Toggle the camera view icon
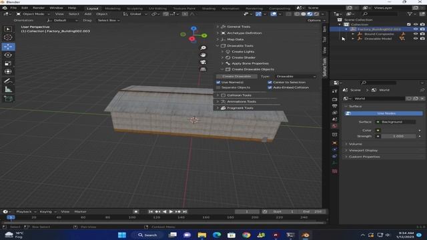The width and height of the screenshot is (427, 240). [x=203, y=62]
